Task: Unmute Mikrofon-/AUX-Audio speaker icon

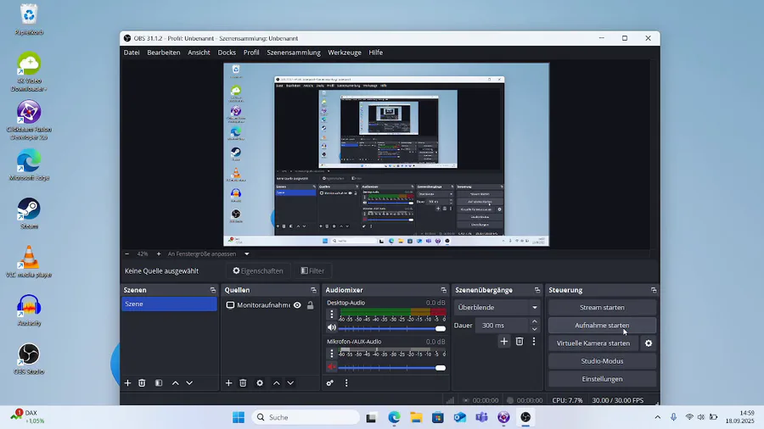Action: click(x=332, y=367)
